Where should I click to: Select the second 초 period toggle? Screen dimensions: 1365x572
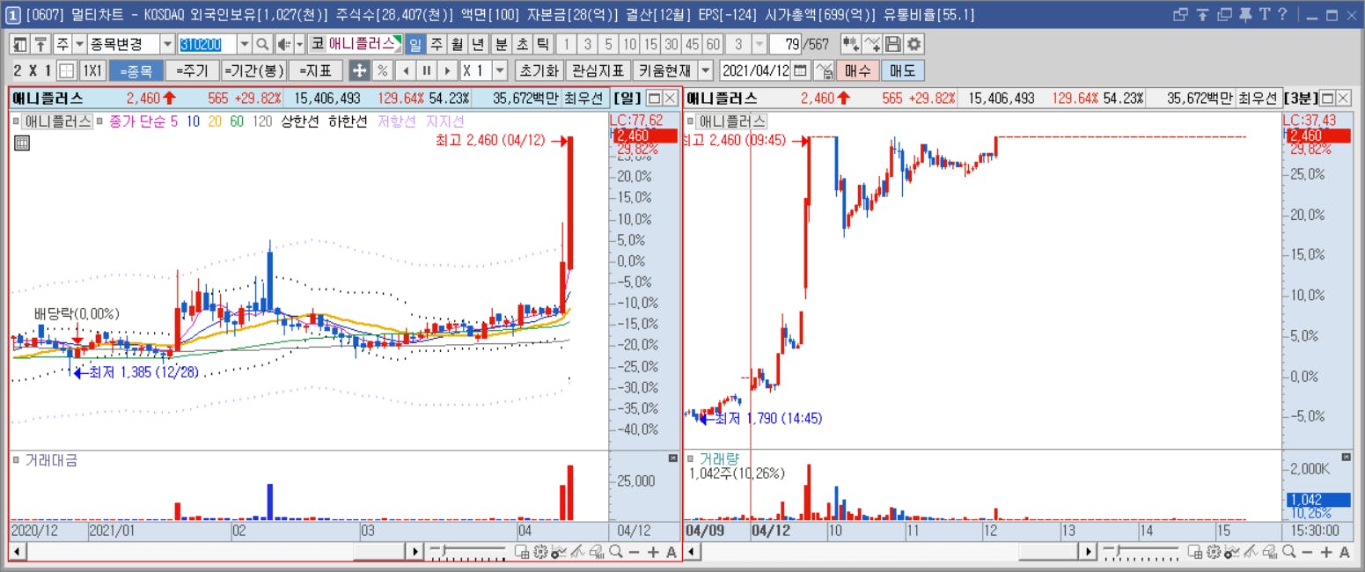point(522,44)
